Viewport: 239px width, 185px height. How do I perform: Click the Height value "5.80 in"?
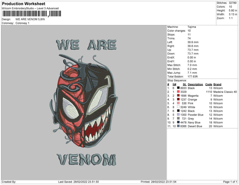[233, 10]
